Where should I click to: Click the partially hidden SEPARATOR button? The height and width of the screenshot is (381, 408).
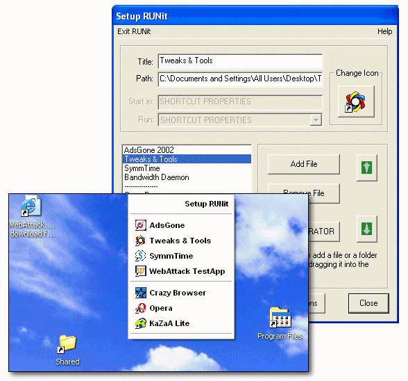pos(323,232)
